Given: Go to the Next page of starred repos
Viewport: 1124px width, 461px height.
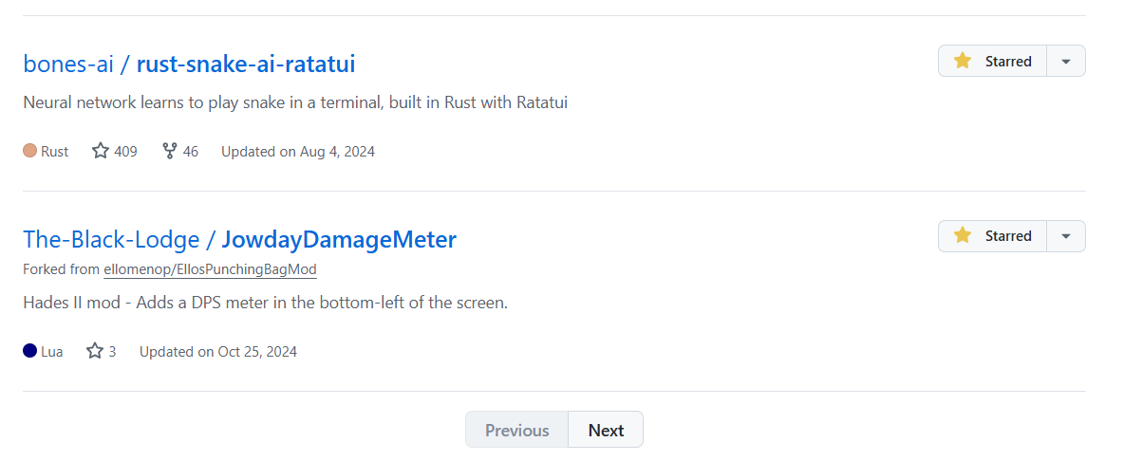Looking at the screenshot, I should pos(606,430).
